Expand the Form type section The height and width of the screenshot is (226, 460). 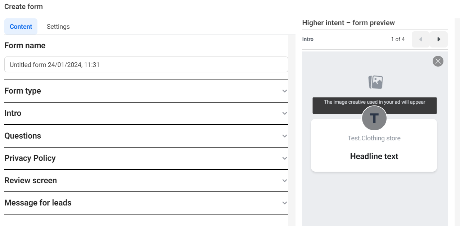(284, 91)
